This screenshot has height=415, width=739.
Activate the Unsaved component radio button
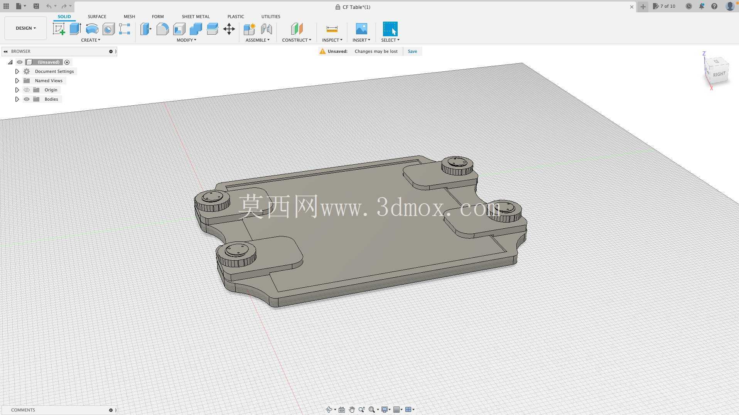coord(67,62)
